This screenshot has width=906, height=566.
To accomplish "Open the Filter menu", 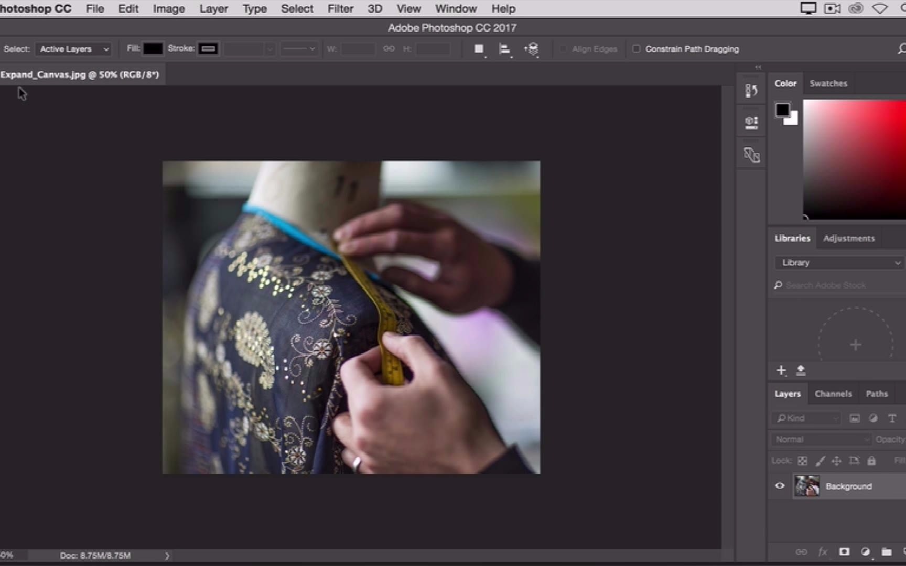I will pos(340,8).
